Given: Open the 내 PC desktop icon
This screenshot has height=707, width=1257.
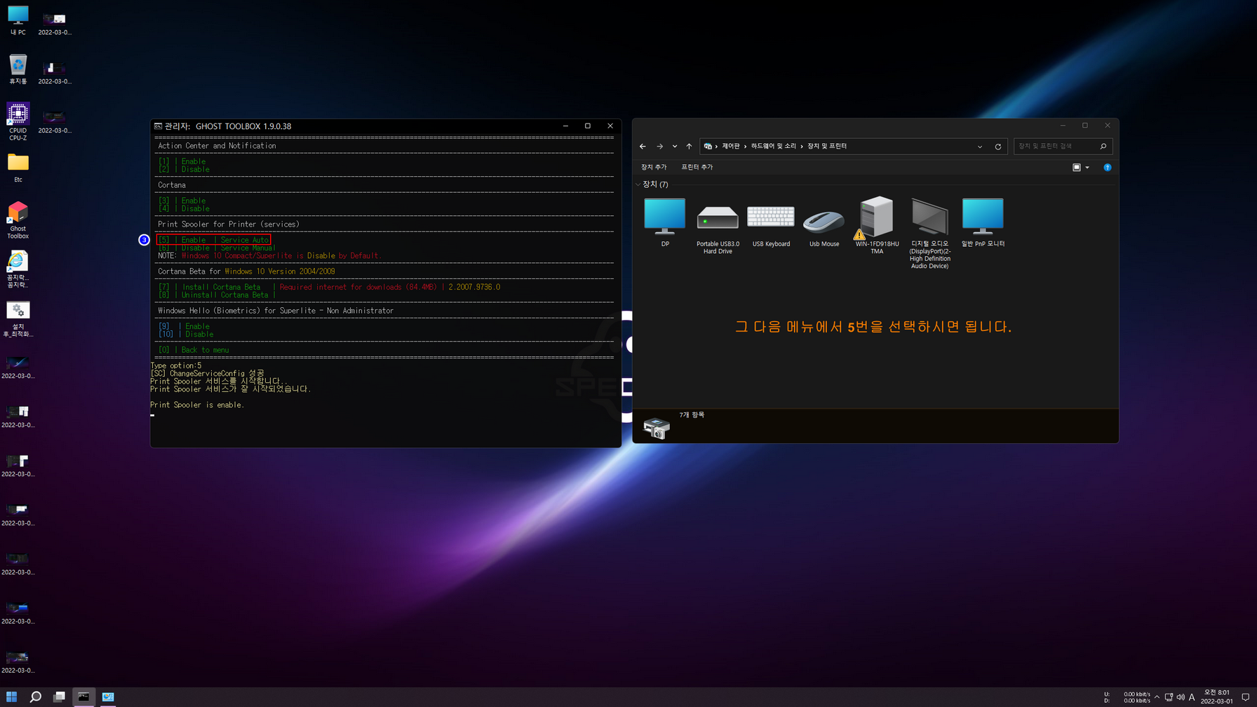Looking at the screenshot, I should click(x=18, y=20).
